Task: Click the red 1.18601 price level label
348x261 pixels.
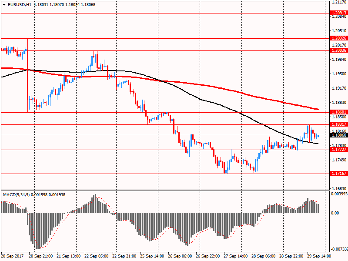Action: click(x=339, y=112)
